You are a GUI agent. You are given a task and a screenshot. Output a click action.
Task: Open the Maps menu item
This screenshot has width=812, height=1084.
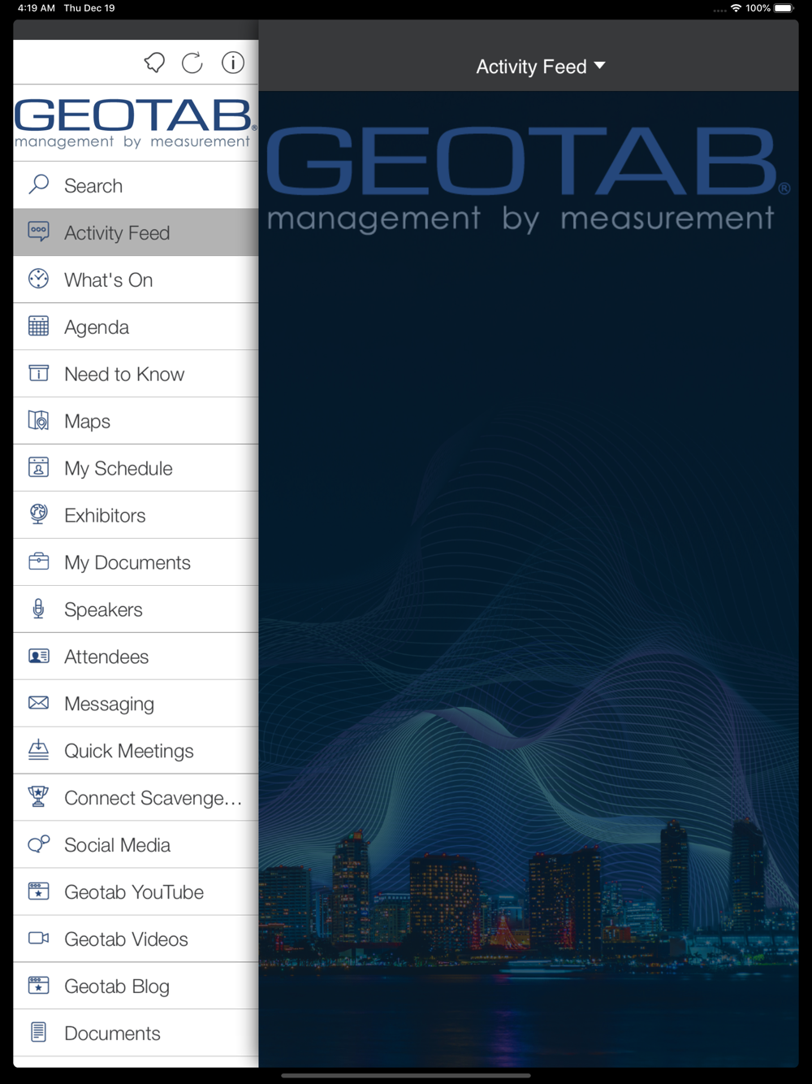click(136, 421)
